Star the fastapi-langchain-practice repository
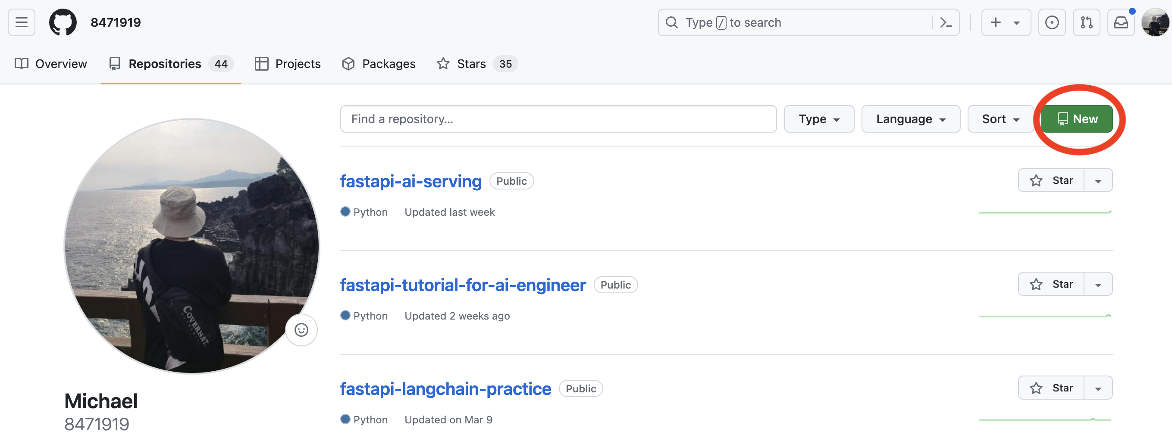1172x441 pixels. (x=1051, y=388)
